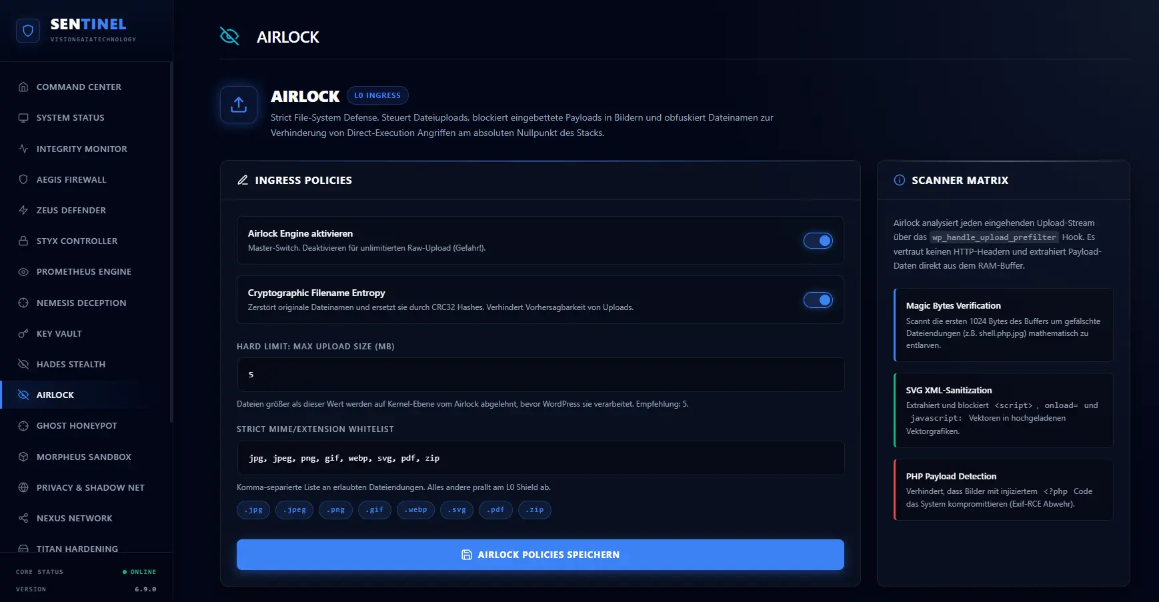The height and width of the screenshot is (602, 1159).
Task: Select the Nemesis Deception entry
Action: pyautogui.click(x=86, y=303)
